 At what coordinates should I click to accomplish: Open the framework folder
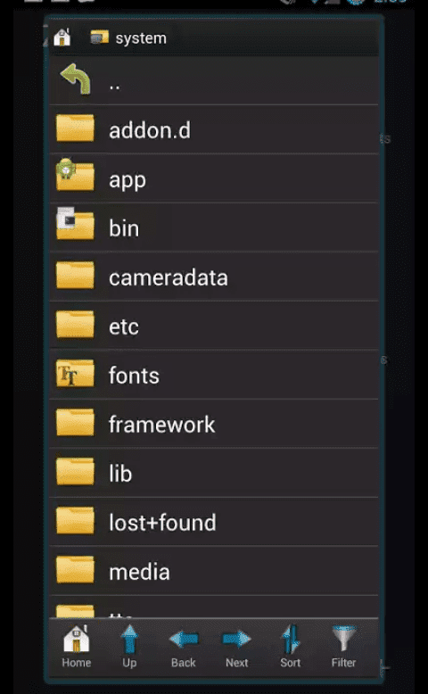pyautogui.click(x=214, y=424)
